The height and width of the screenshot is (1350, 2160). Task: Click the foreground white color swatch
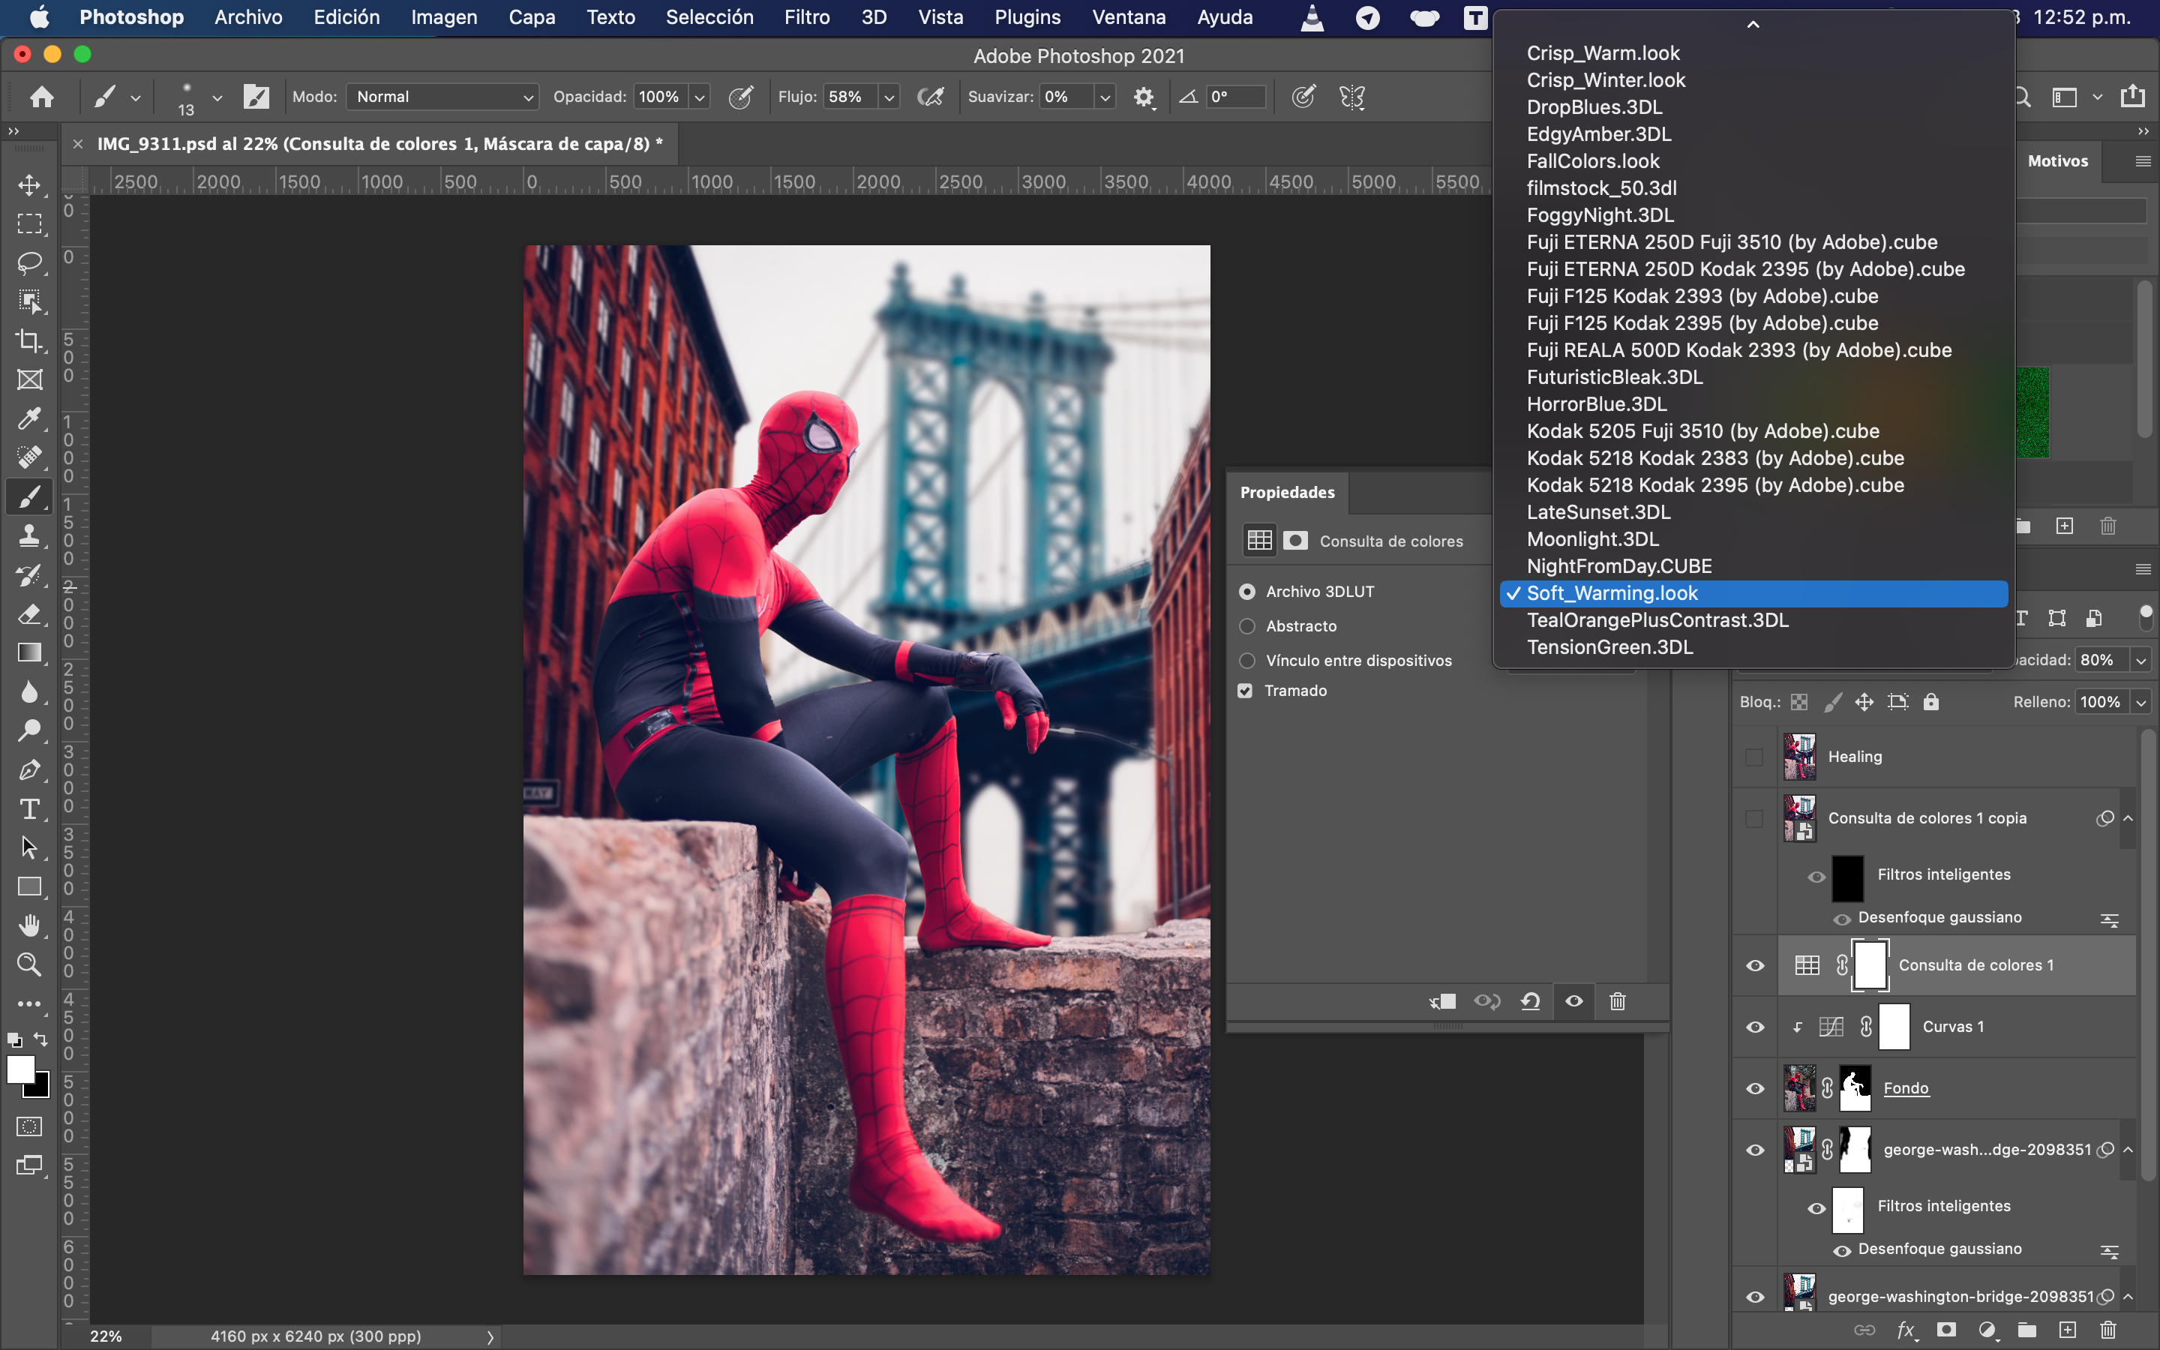pyautogui.click(x=20, y=1069)
